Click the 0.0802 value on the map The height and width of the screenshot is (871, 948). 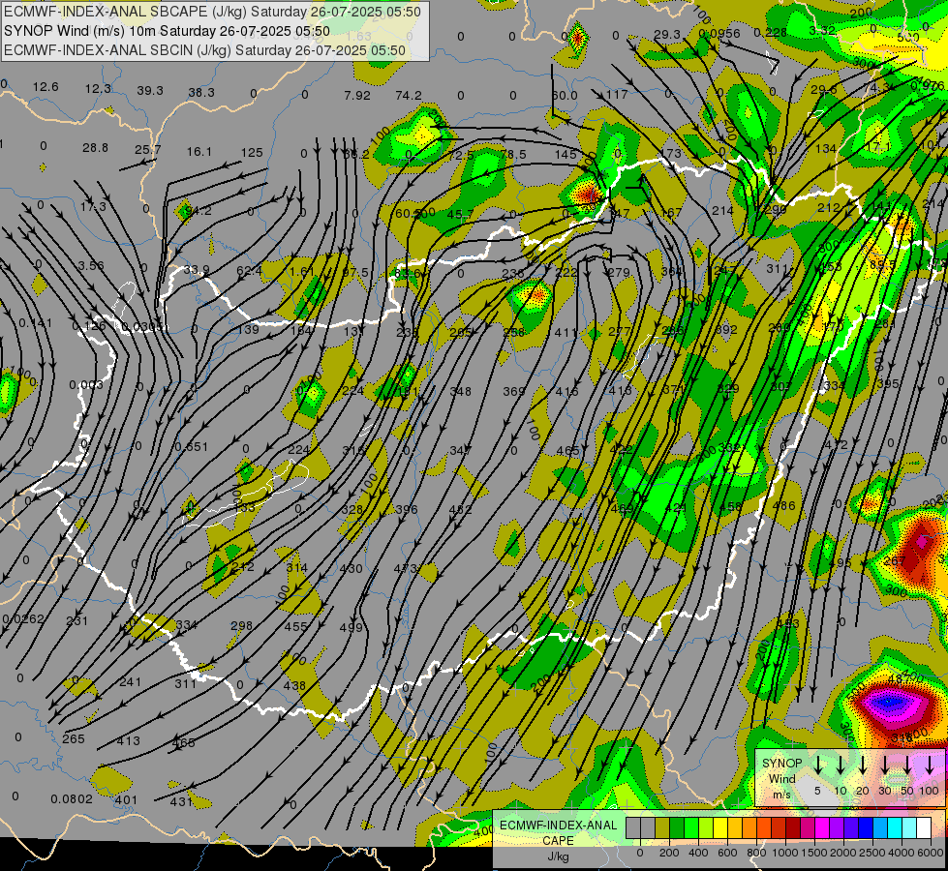point(72,799)
